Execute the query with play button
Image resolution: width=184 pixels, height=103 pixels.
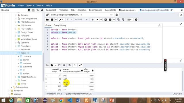tap(97, 20)
